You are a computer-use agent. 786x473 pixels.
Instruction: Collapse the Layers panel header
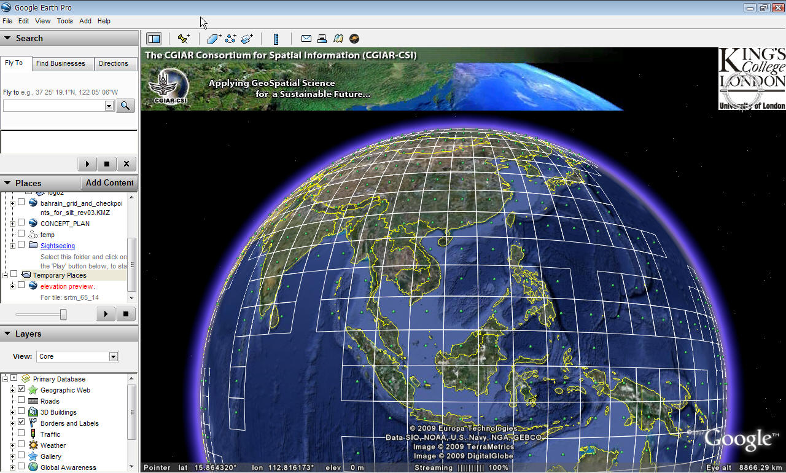[69, 334]
